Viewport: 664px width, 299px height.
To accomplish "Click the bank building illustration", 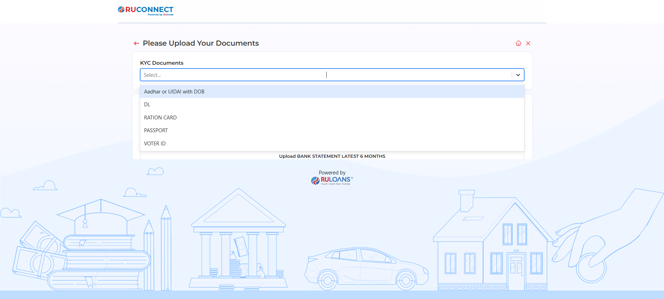I will click(238, 242).
